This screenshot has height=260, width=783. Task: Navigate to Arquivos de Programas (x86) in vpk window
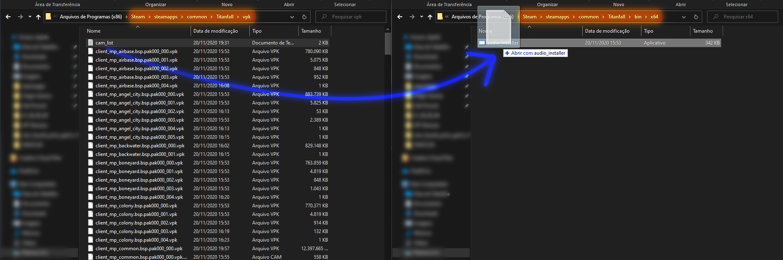pyautogui.click(x=91, y=17)
